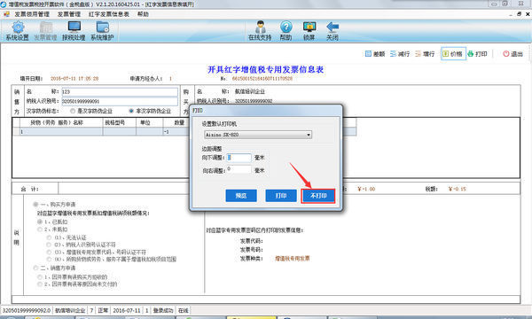Click the 帮助 question mark icon
This screenshot has width=532, height=319.
coord(286,27)
